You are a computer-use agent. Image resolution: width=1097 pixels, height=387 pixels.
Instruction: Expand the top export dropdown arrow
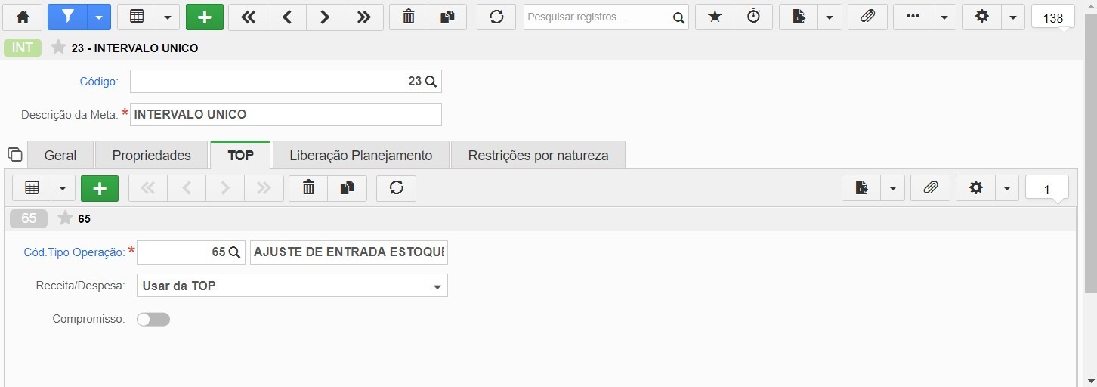click(830, 17)
